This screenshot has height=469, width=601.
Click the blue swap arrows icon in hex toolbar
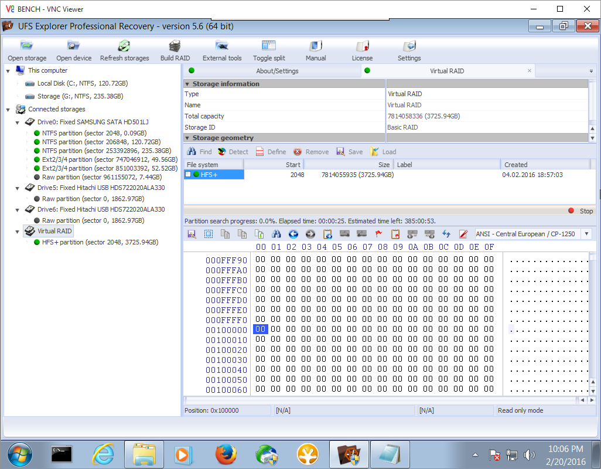click(x=446, y=234)
